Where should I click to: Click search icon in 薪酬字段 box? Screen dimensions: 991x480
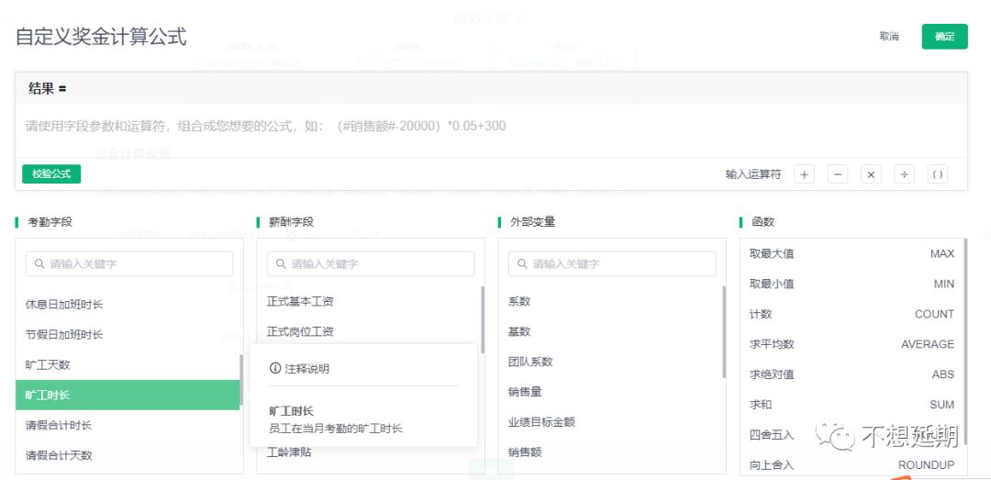280,264
